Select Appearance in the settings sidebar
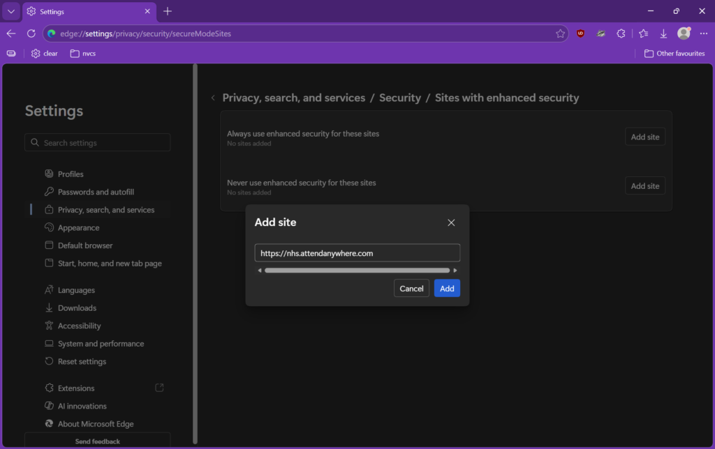 77,227
